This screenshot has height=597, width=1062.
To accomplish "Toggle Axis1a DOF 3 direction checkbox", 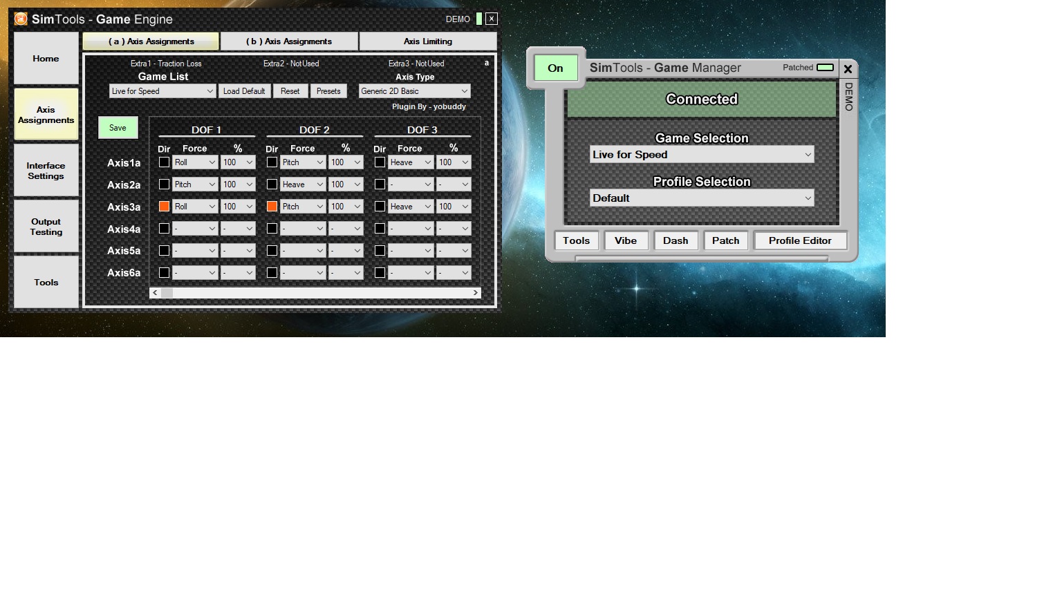I will pos(380,162).
